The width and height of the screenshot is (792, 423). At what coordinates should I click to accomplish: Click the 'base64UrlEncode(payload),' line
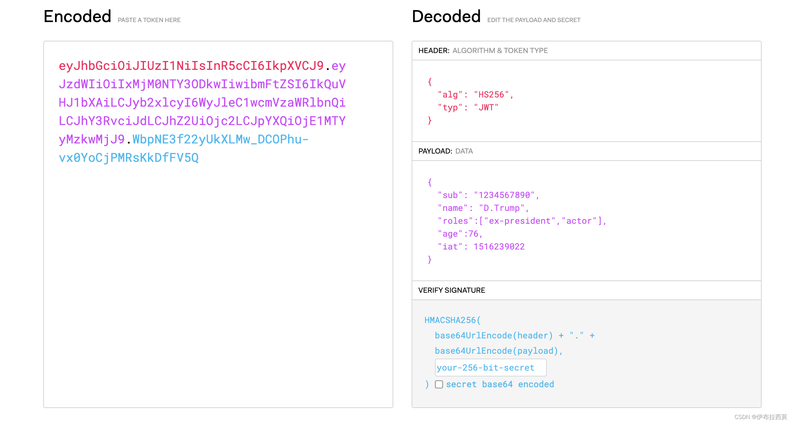(x=499, y=351)
